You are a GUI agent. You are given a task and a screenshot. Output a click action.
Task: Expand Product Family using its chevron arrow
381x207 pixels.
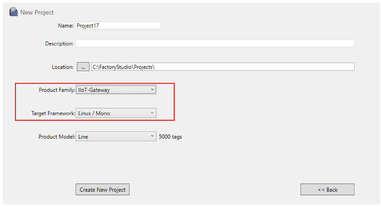tap(152, 90)
